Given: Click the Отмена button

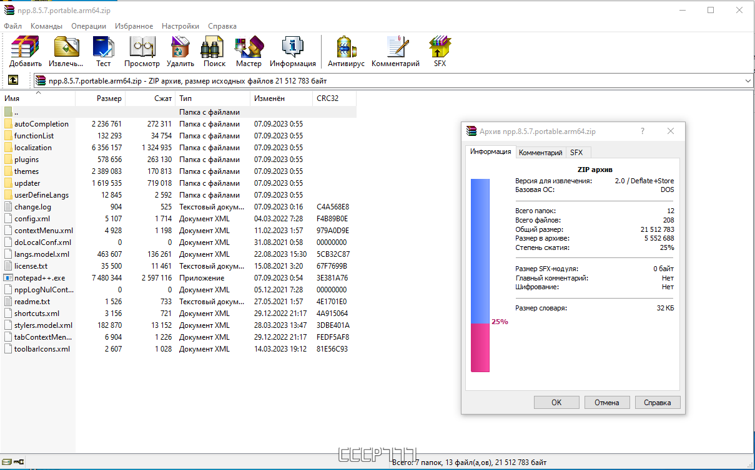Looking at the screenshot, I should pyautogui.click(x=607, y=402).
